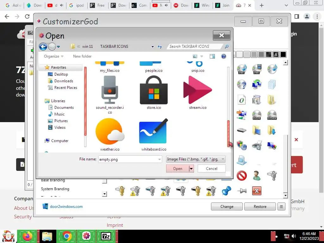Pick the whiteboard.ico file icon
Screen dimensions: 324x243
(153, 131)
